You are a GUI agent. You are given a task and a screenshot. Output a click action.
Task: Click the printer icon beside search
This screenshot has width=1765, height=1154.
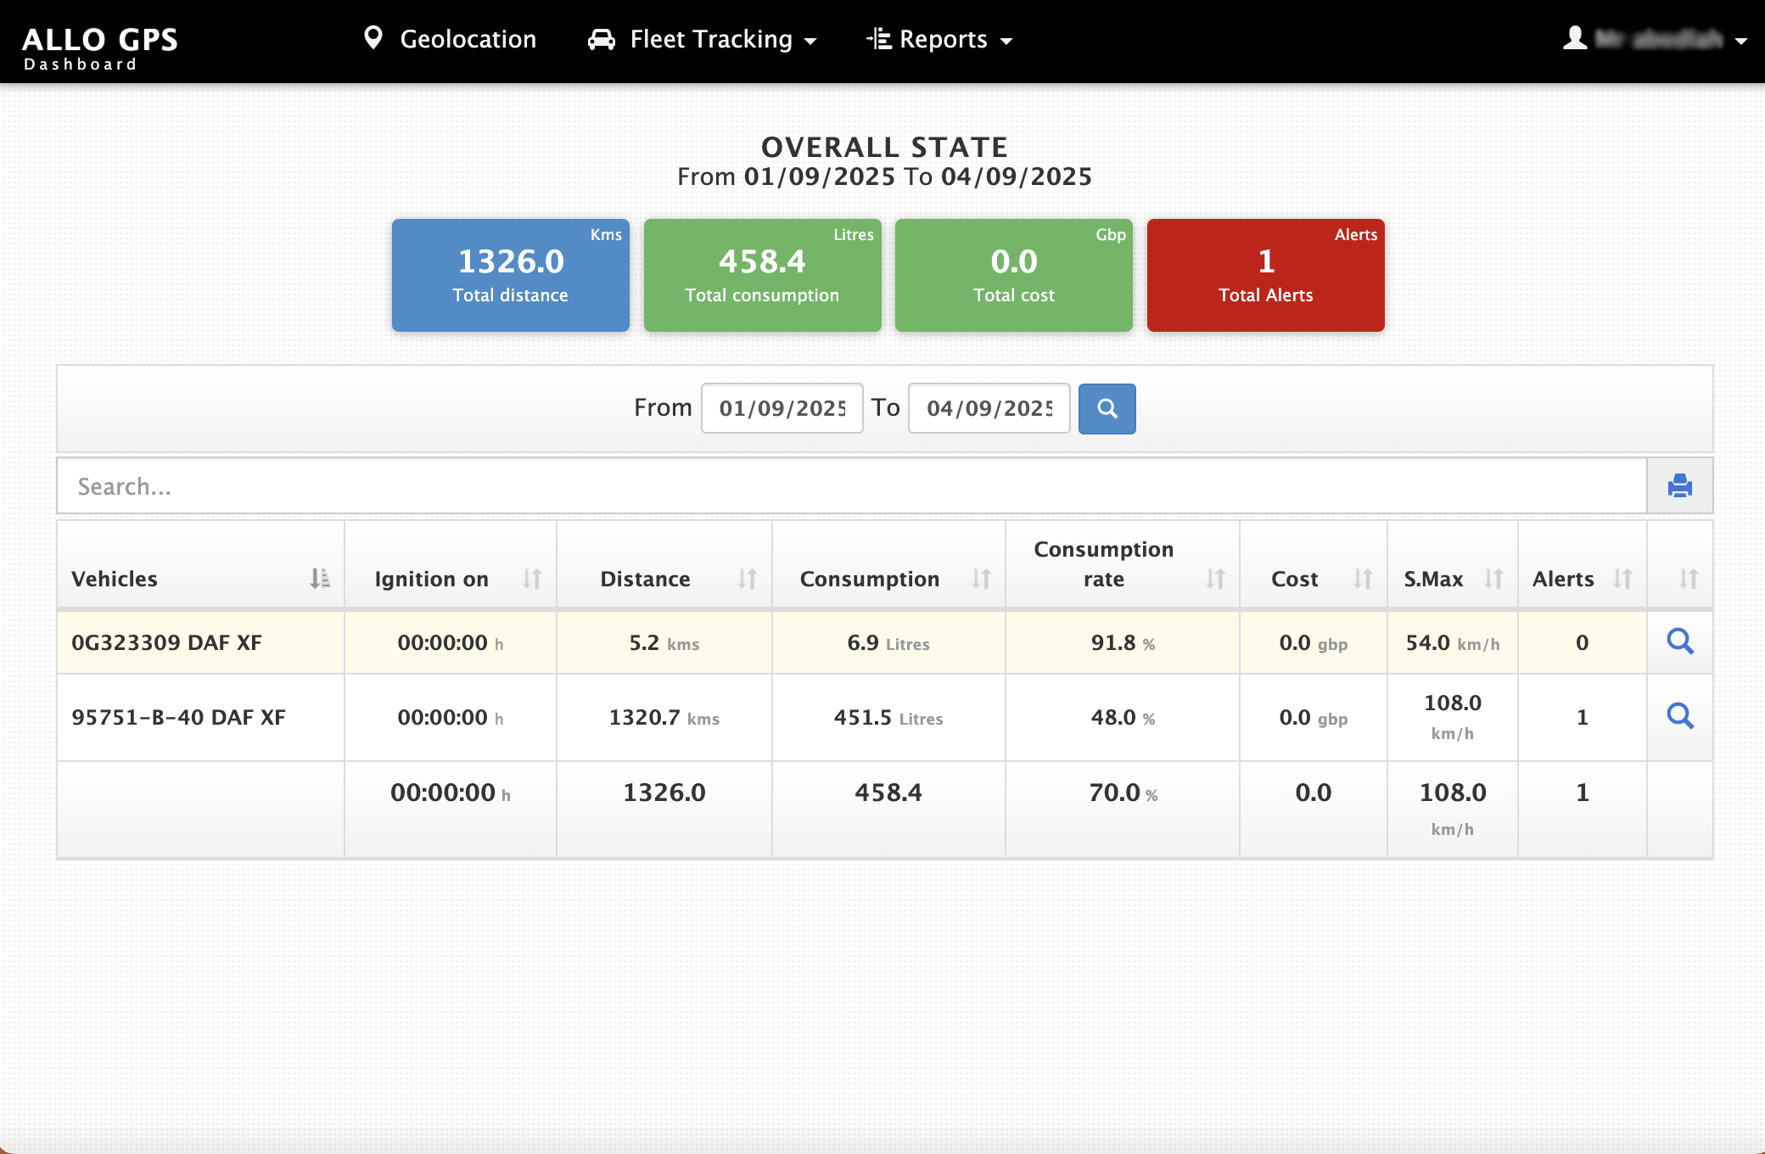coord(1679,486)
